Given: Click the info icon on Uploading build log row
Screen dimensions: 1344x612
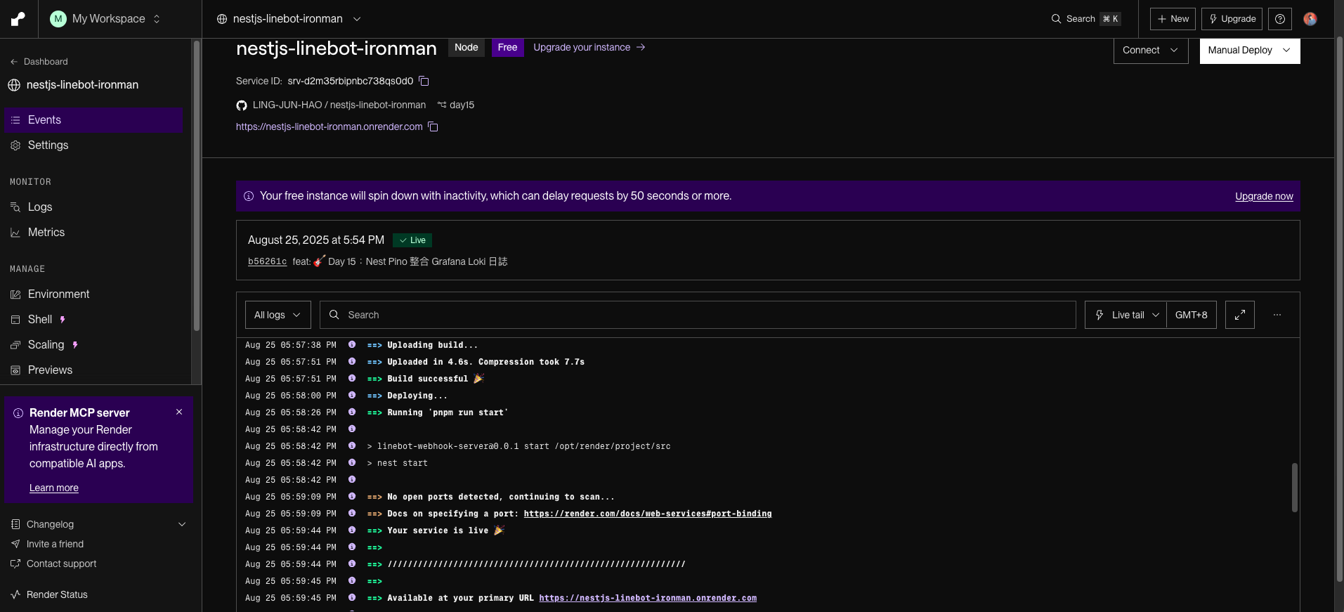Looking at the screenshot, I should (x=352, y=344).
